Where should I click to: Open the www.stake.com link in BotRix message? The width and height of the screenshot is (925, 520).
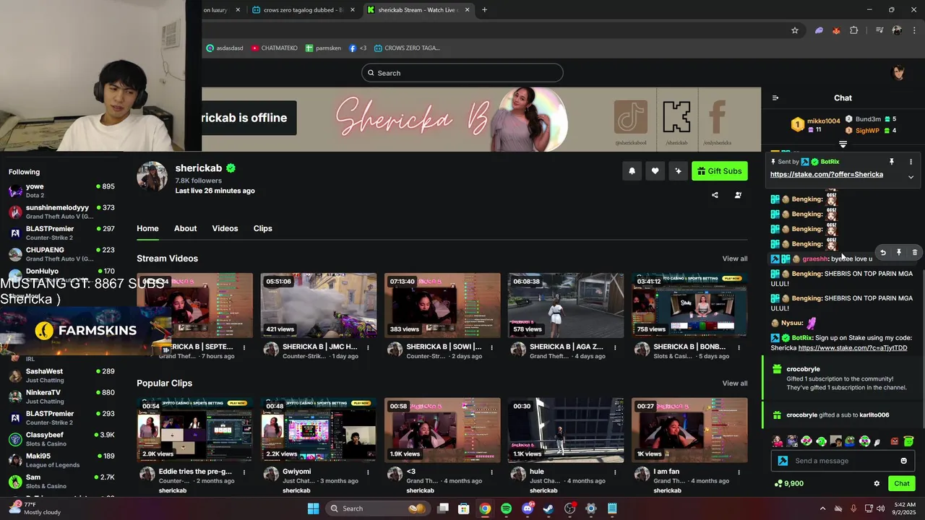pyautogui.click(x=853, y=348)
